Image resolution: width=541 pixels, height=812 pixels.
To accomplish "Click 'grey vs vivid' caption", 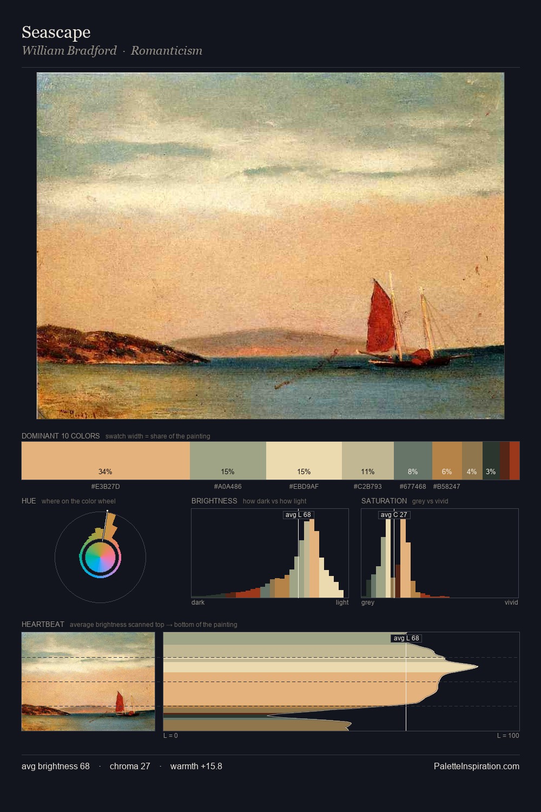I will click(430, 501).
